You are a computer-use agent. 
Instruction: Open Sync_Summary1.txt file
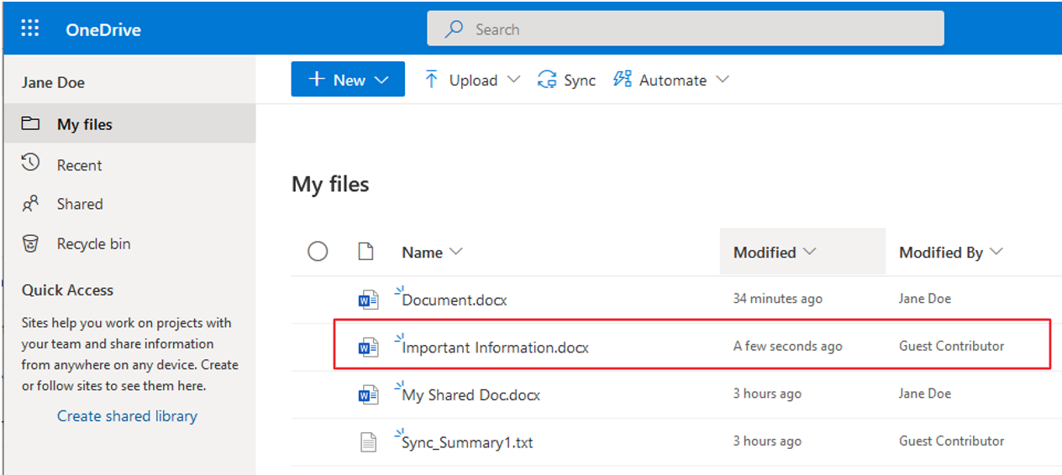pos(467,442)
